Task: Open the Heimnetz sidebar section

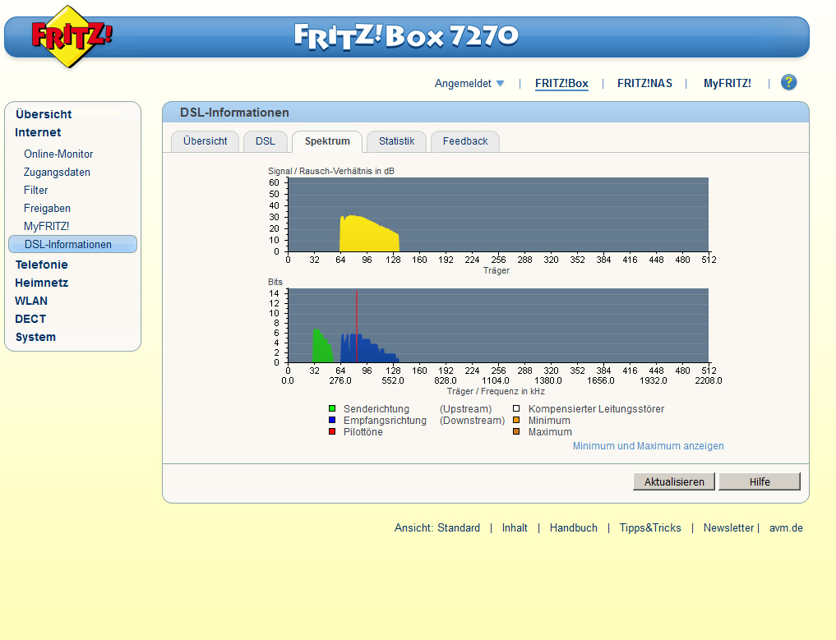Action: point(42,283)
